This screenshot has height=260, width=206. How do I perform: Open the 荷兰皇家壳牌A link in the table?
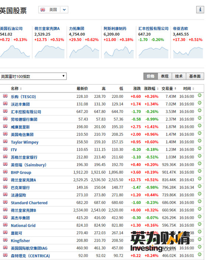pyautogui.click(x=23, y=180)
